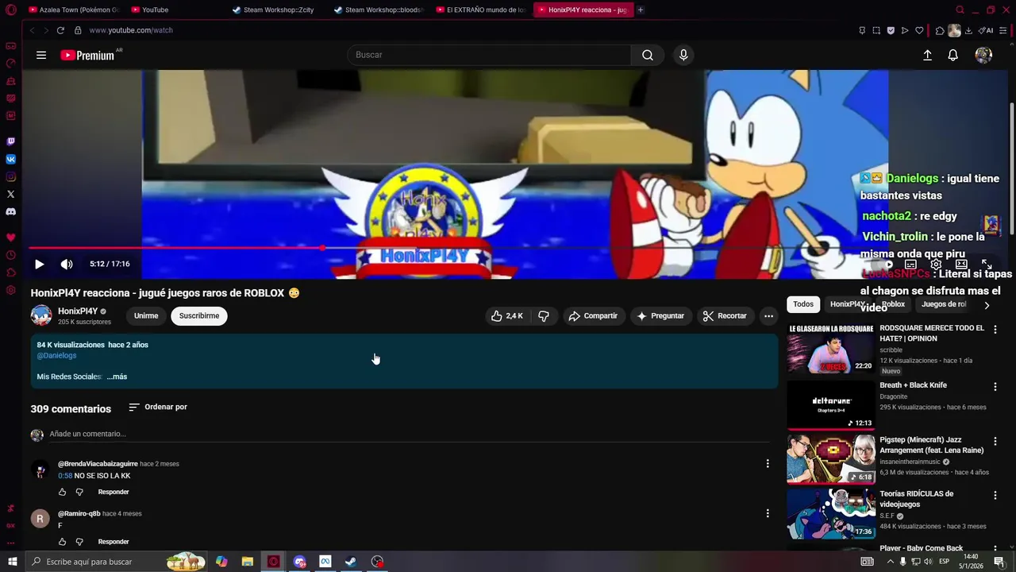Open the YouTube upload/create button
The height and width of the screenshot is (572, 1016).
pos(927,55)
